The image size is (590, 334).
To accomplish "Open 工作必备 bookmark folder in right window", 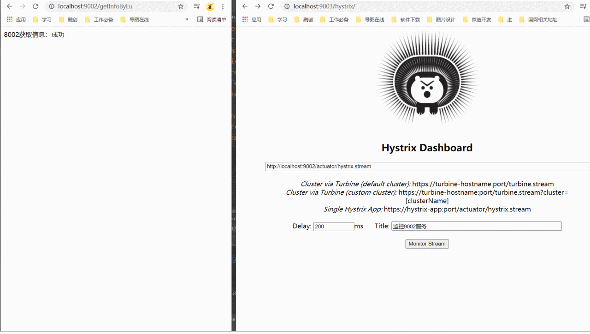I will [334, 19].
